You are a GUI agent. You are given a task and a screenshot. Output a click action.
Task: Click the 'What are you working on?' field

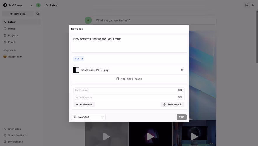coord(155,20)
